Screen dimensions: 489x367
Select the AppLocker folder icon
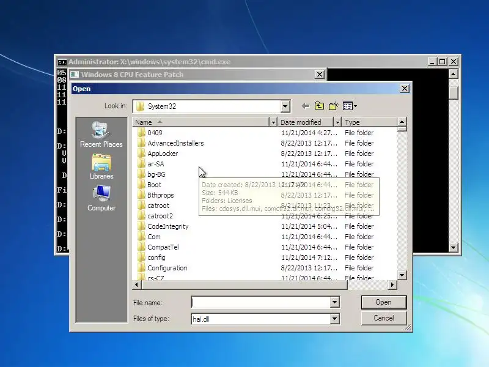point(141,154)
